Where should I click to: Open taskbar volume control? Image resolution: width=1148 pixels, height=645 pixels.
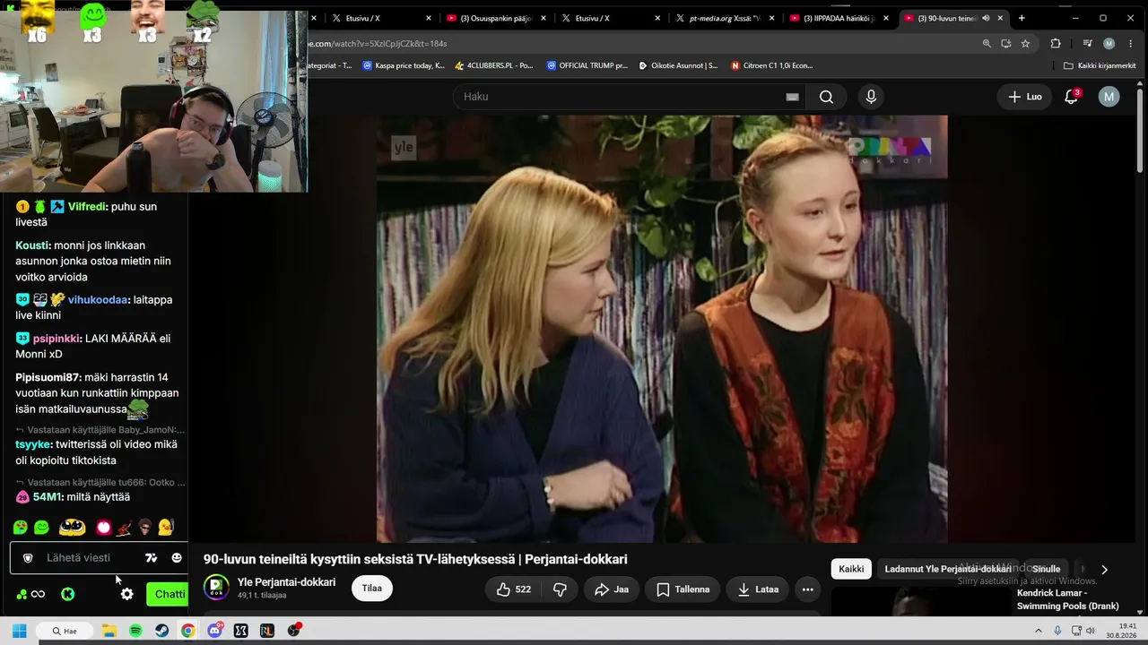click(x=1091, y=631)
